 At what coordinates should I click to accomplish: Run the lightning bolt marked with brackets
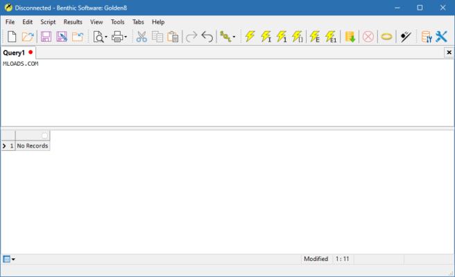[297, 37]
